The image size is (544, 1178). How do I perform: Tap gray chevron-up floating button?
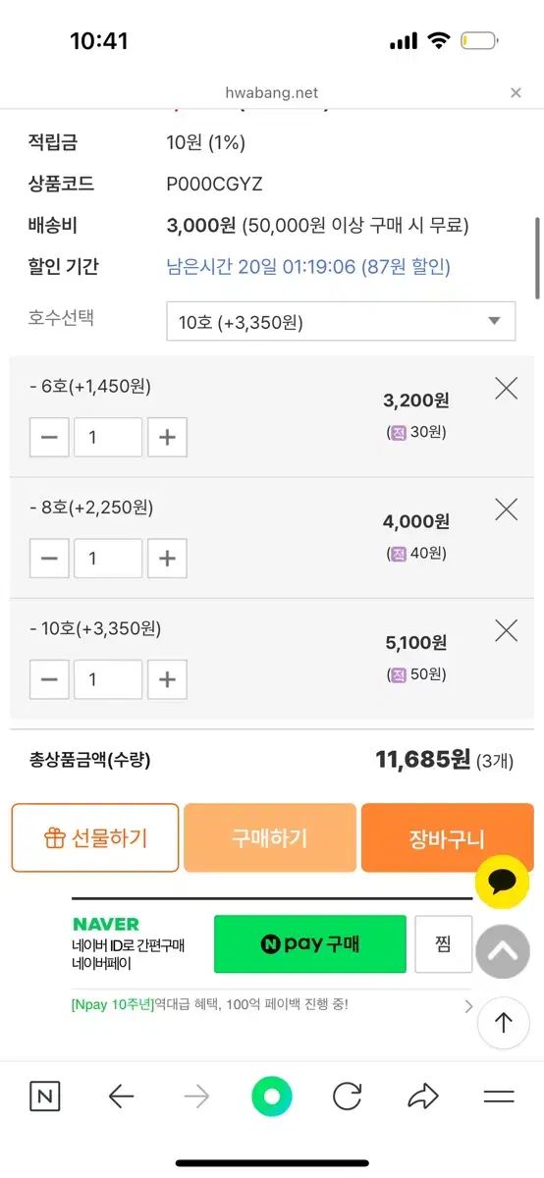click(503, 950)
